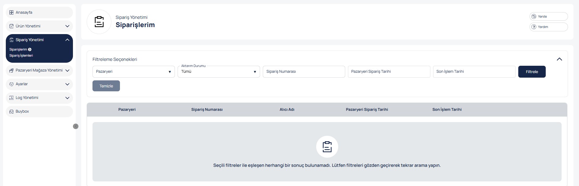This screenshot has width=579, height=186.
Task: Open the Pazaryeri dropdown filter
Action: pyautogui.click(x=134, y=72)
